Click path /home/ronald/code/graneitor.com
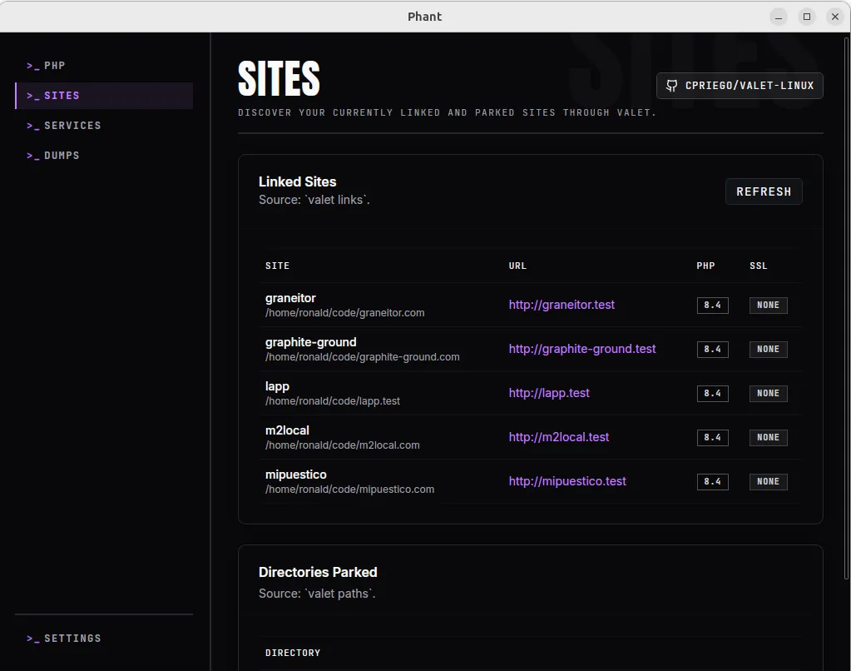 point(344,313)
